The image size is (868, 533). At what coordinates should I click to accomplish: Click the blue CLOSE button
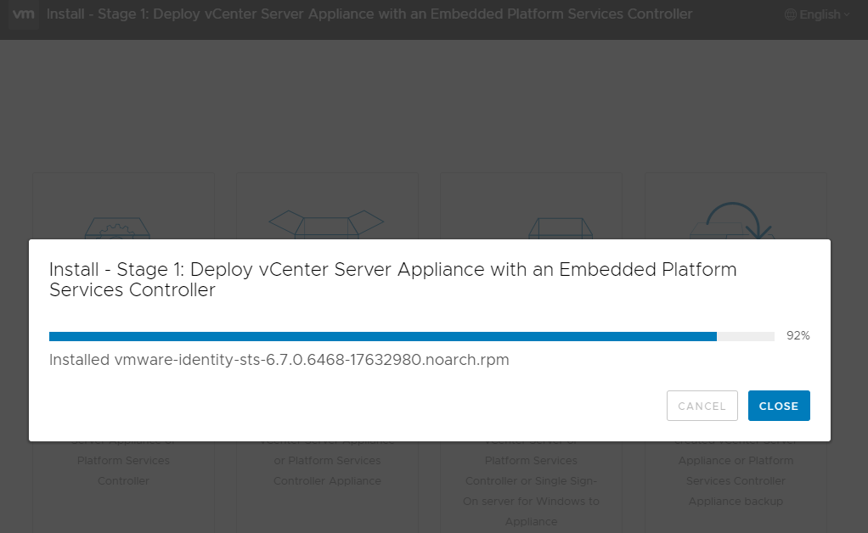[x=779, y=406]
